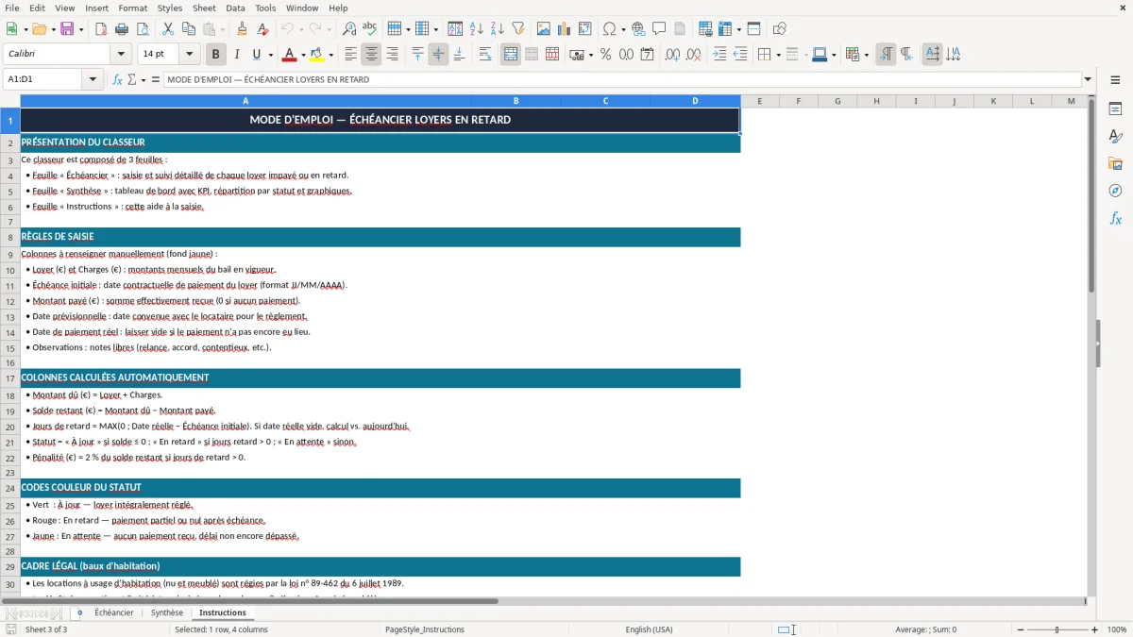1133x637 pixels.
Task: Open the Format menu
Action: (x=133, y=8)
